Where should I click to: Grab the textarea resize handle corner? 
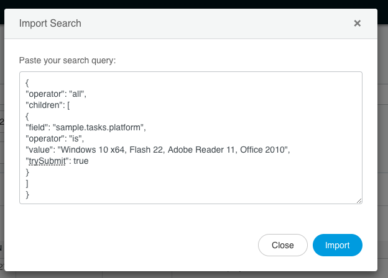tap(359, 200)
